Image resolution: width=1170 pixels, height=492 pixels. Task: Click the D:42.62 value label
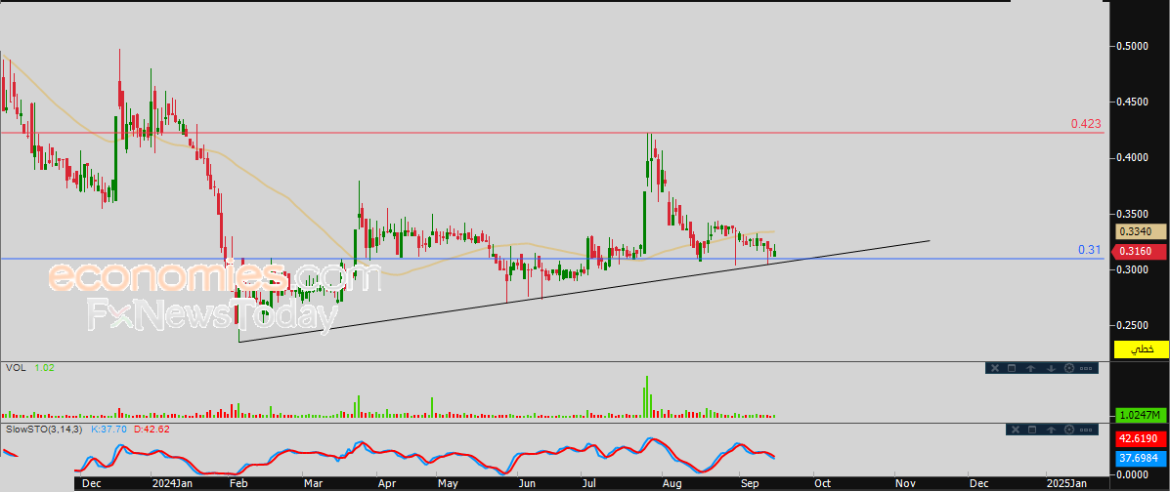[x=152, y=430]
